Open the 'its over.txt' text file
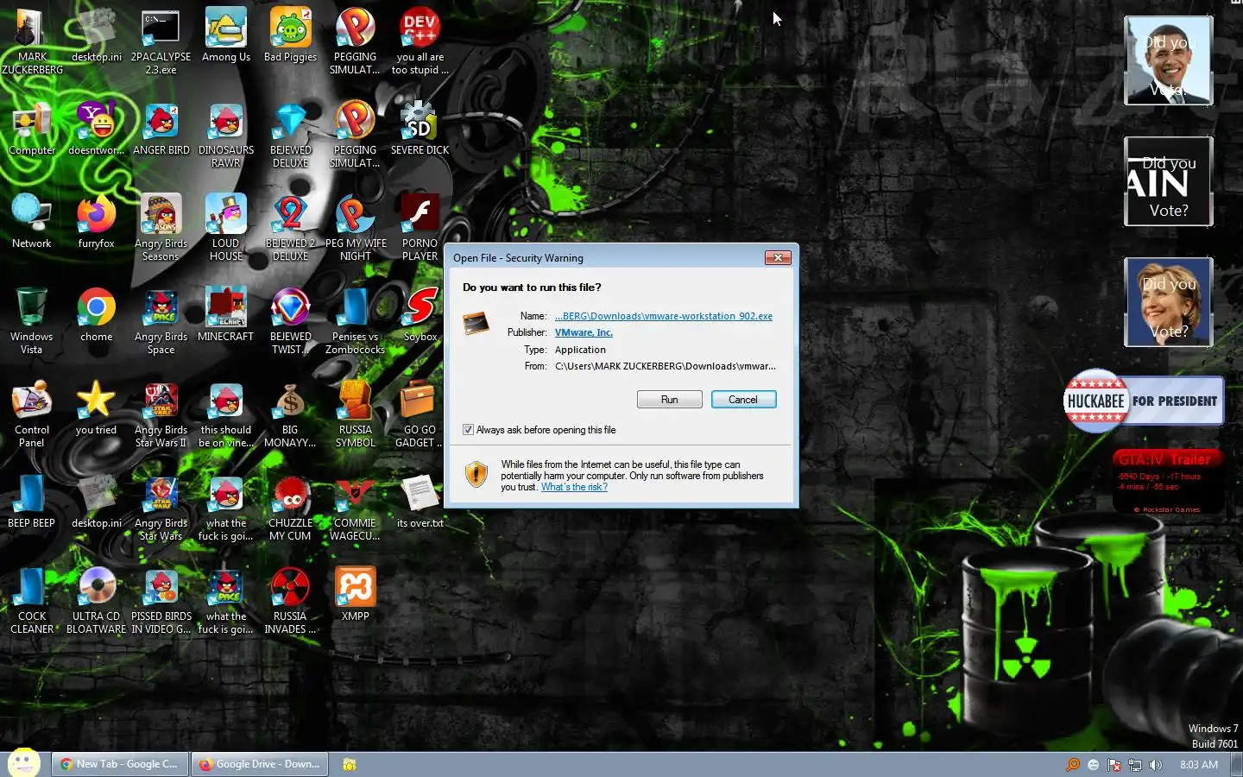1243x777 pixels. point(420,501)
